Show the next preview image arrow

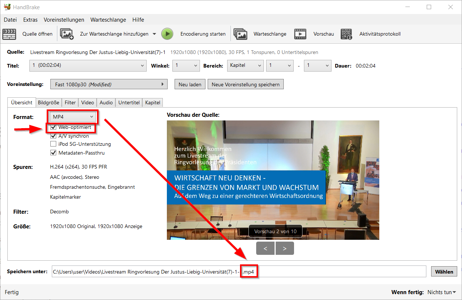(285, 248)
